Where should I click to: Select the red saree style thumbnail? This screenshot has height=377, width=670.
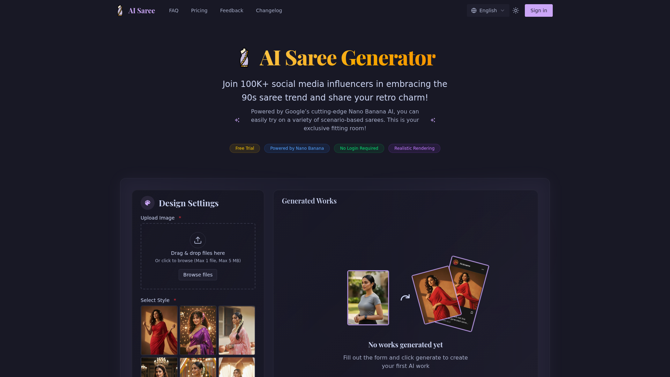pos(159,330)
